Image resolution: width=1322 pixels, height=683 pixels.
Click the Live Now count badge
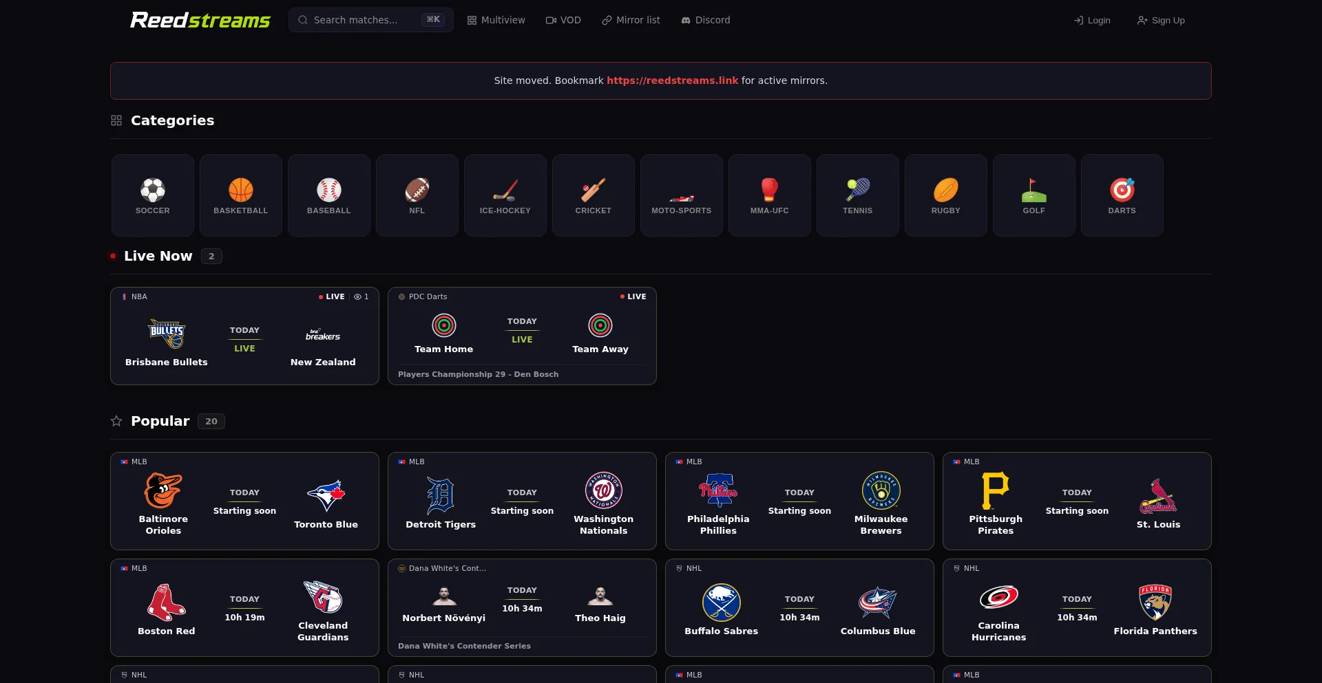211,256
